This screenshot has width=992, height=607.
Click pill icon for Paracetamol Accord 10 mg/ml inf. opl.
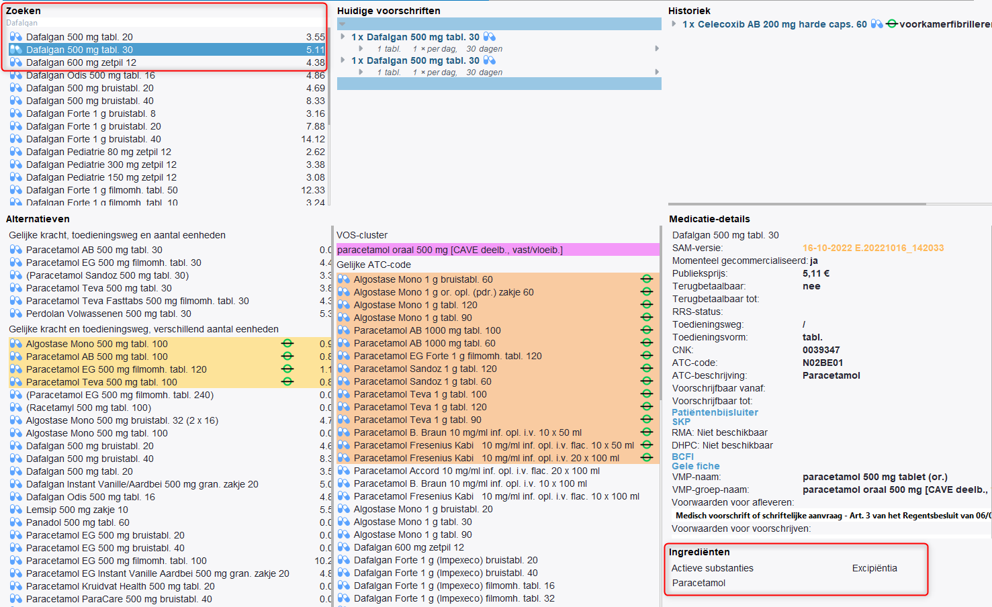(x=344, y=471)
